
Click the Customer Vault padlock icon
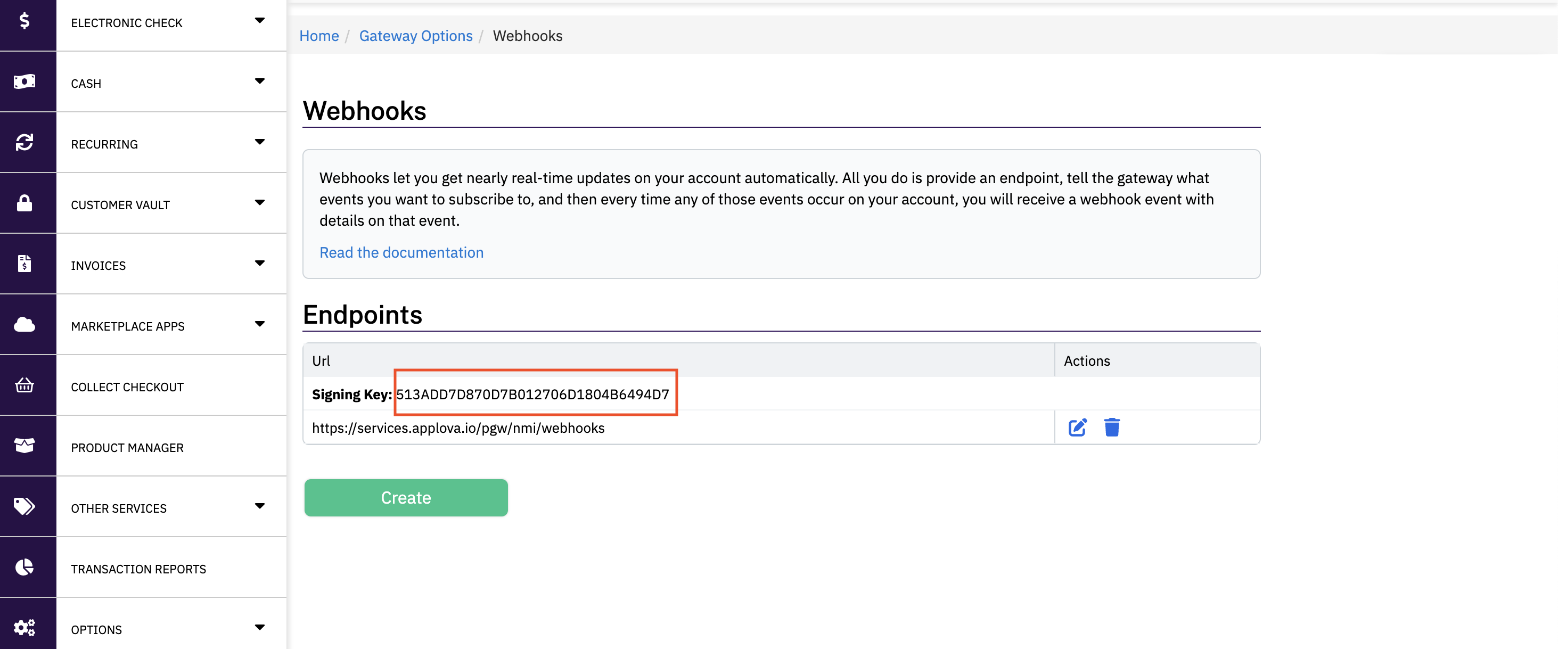click(x=24, y=203)
